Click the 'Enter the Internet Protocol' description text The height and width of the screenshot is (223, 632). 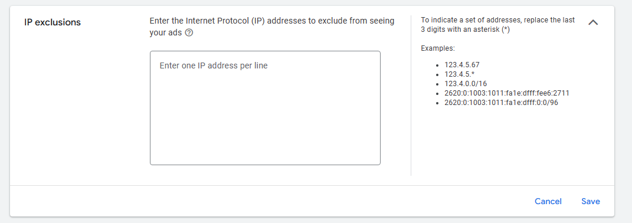(271, 27)
